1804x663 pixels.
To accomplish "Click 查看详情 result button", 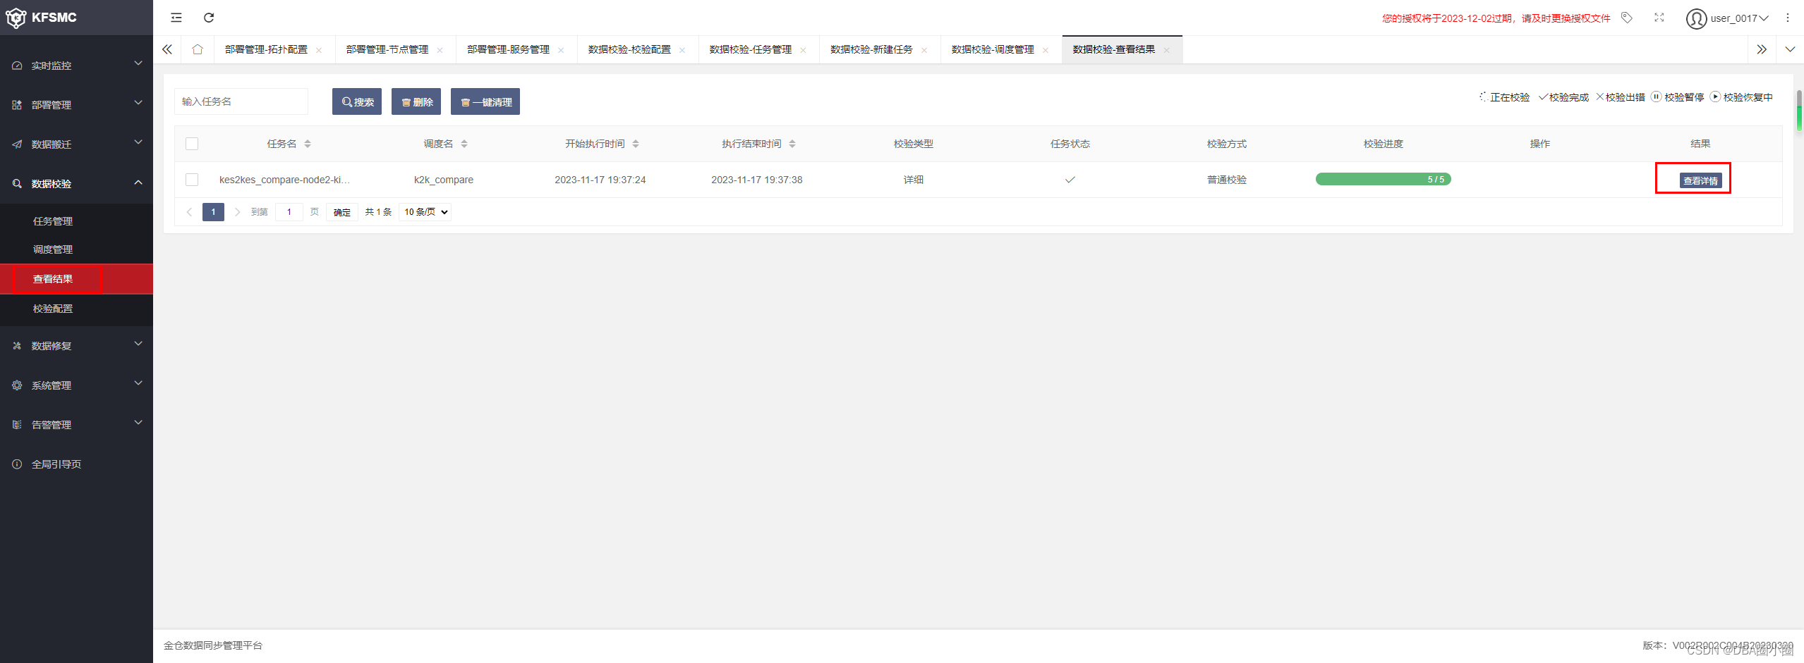I will [1700, 180].
